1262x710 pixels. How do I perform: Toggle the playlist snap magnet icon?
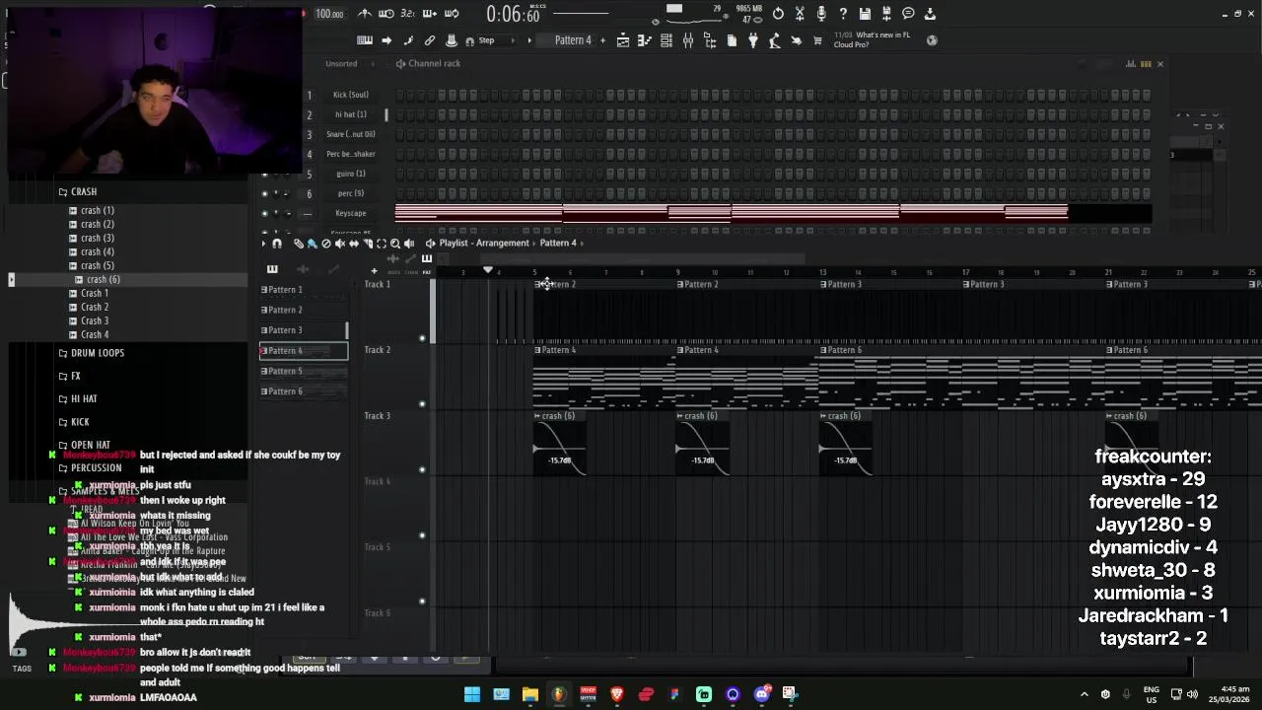click(276, 244)
